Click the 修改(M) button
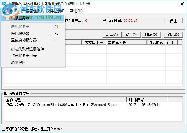 131,34
